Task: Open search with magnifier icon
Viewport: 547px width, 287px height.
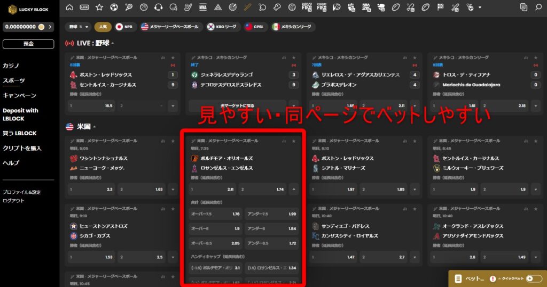Action: tap(538, 7)
